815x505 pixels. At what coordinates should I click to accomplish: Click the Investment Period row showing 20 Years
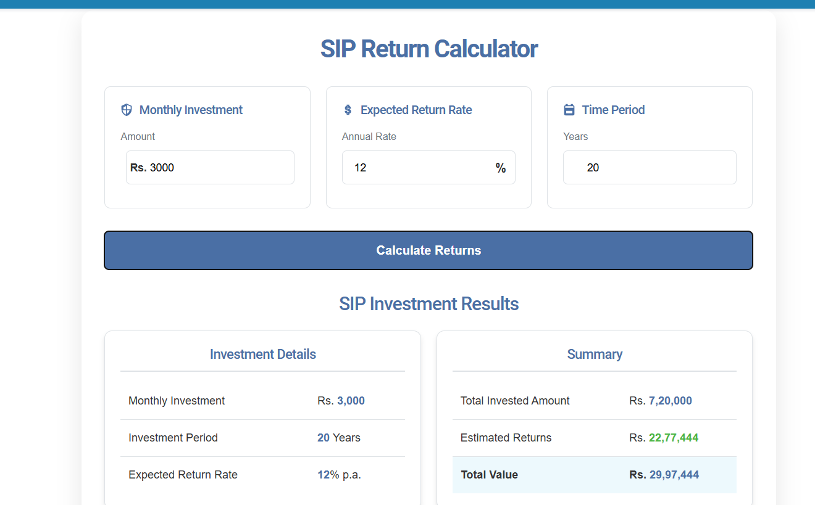coord(262,437)
